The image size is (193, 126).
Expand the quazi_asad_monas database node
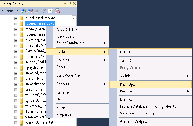[x=16, y=18]
